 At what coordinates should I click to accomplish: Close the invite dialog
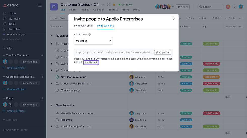(174, 19)
